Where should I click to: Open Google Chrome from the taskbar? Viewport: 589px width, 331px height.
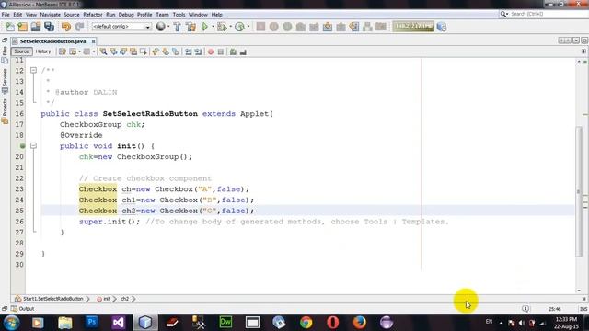pyautogui.click(x=306, y=323)
